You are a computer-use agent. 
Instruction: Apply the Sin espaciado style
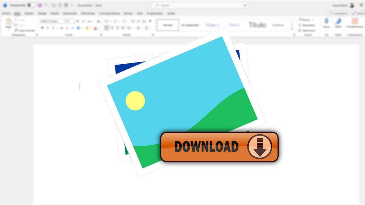click(x=190, y=25)
